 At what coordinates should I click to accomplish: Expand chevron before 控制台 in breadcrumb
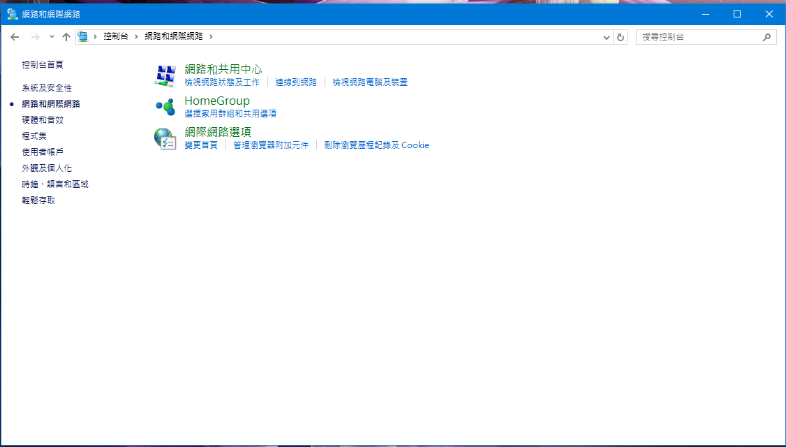point(95,36)
